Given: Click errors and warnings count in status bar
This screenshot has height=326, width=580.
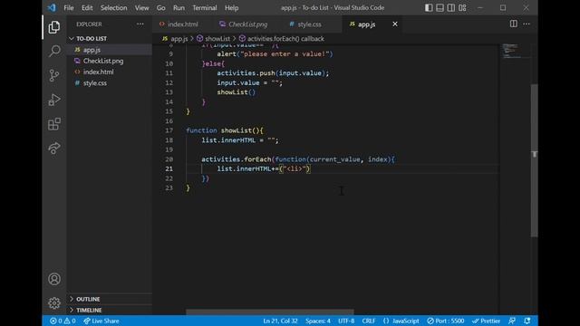Looking at the screenshot, I should coord(63,321).
